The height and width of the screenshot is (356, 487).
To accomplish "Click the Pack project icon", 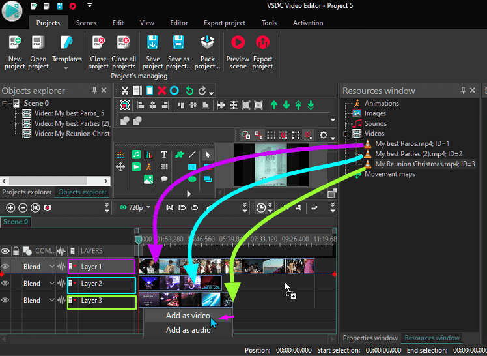I will point(207,42).
